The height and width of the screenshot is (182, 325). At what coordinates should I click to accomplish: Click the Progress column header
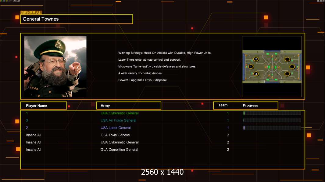point(250,105)
